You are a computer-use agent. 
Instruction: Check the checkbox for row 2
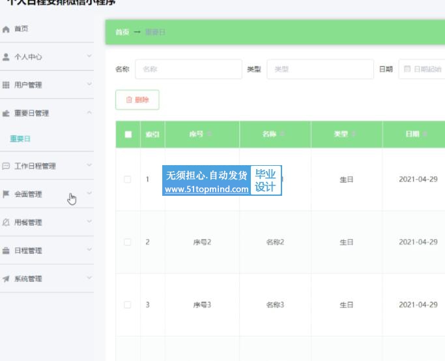[128, 242]
